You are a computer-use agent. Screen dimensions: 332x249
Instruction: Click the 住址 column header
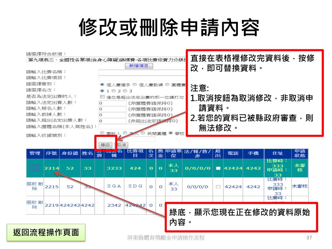tap(278, 153)
